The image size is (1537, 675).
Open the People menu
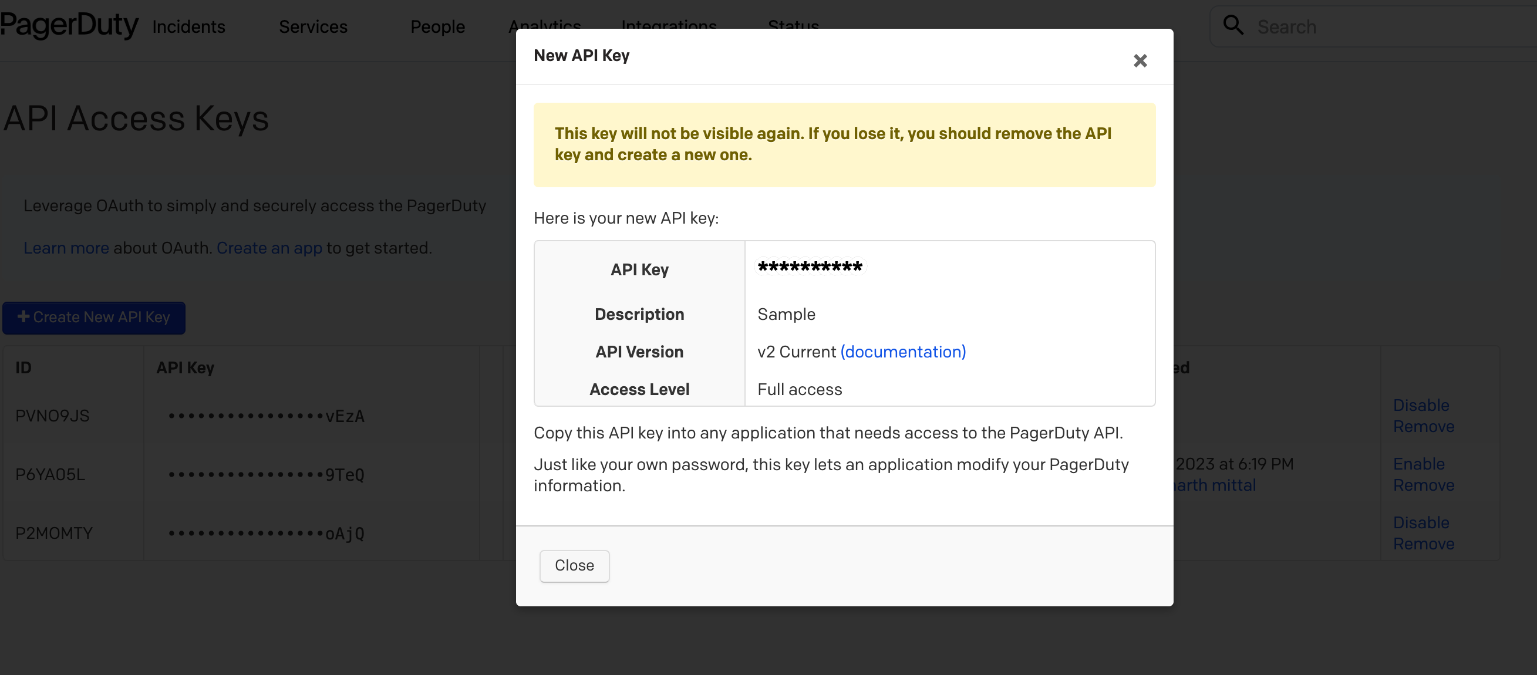pyautogui.click(x=437, y=27)
